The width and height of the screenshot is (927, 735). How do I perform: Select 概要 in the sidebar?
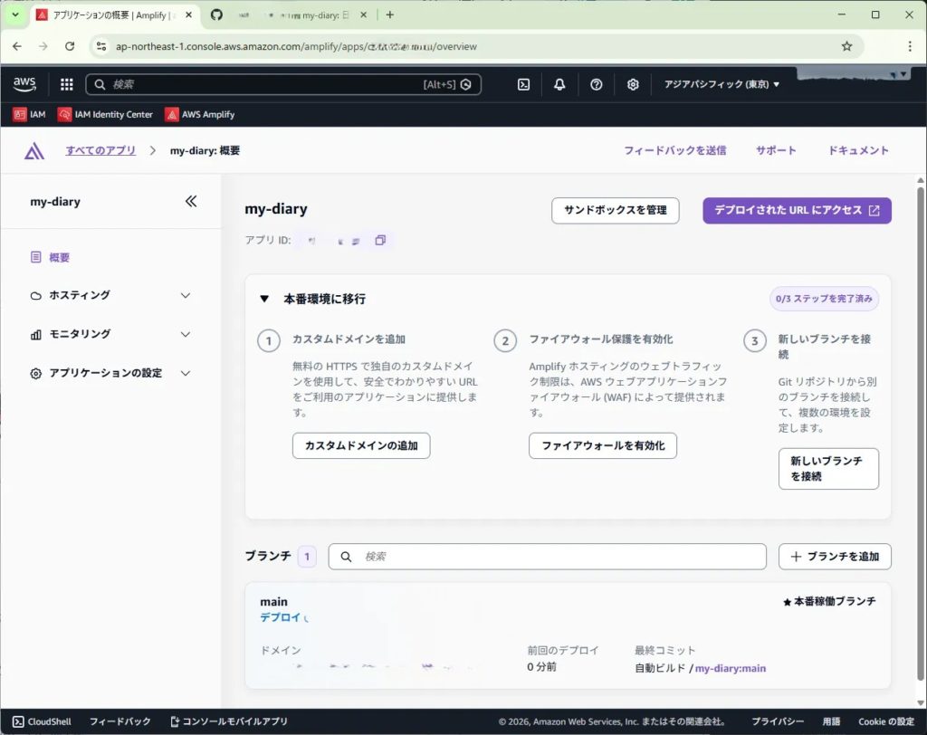pos(59,257)
